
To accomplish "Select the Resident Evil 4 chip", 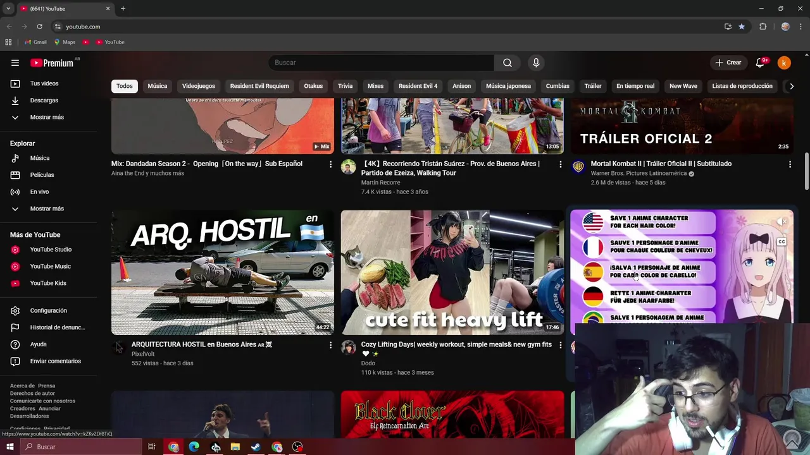I will tap(418, 86).
